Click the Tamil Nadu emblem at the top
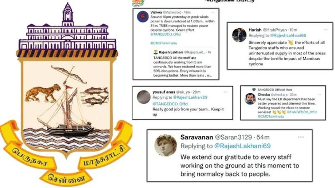 [136, 3]
